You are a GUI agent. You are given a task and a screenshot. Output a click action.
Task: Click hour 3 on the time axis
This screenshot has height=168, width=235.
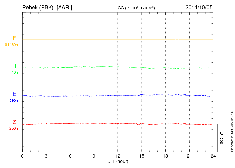coord(46,156)
